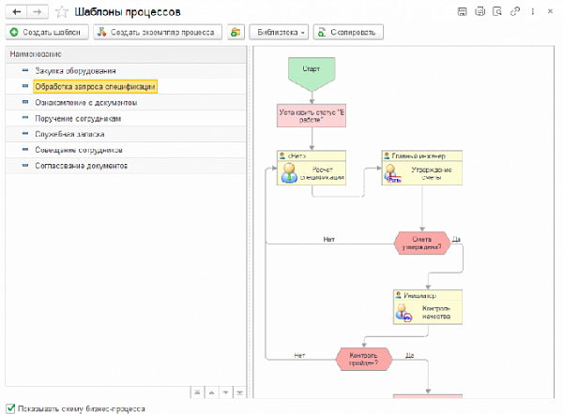This screenshot has height=414, width=563.
Task: Add the page to favorites with the star
Action: 62,12
